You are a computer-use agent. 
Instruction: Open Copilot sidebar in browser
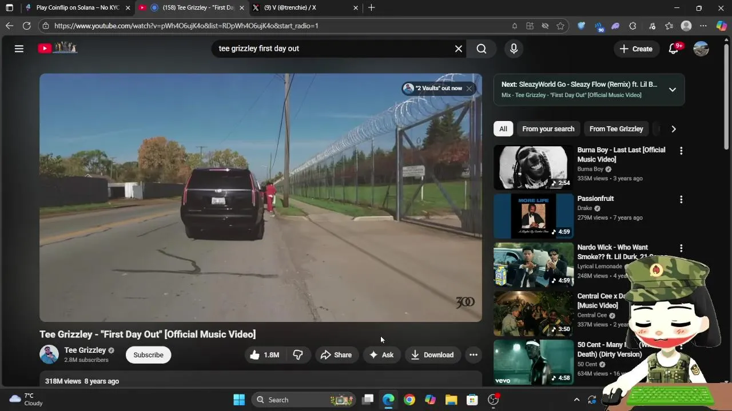coord(721,26)
